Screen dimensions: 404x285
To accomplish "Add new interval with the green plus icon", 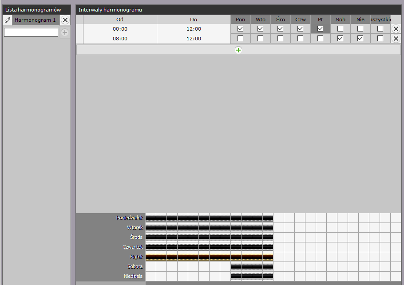I will pyautogui.click(x=238, y=50).
